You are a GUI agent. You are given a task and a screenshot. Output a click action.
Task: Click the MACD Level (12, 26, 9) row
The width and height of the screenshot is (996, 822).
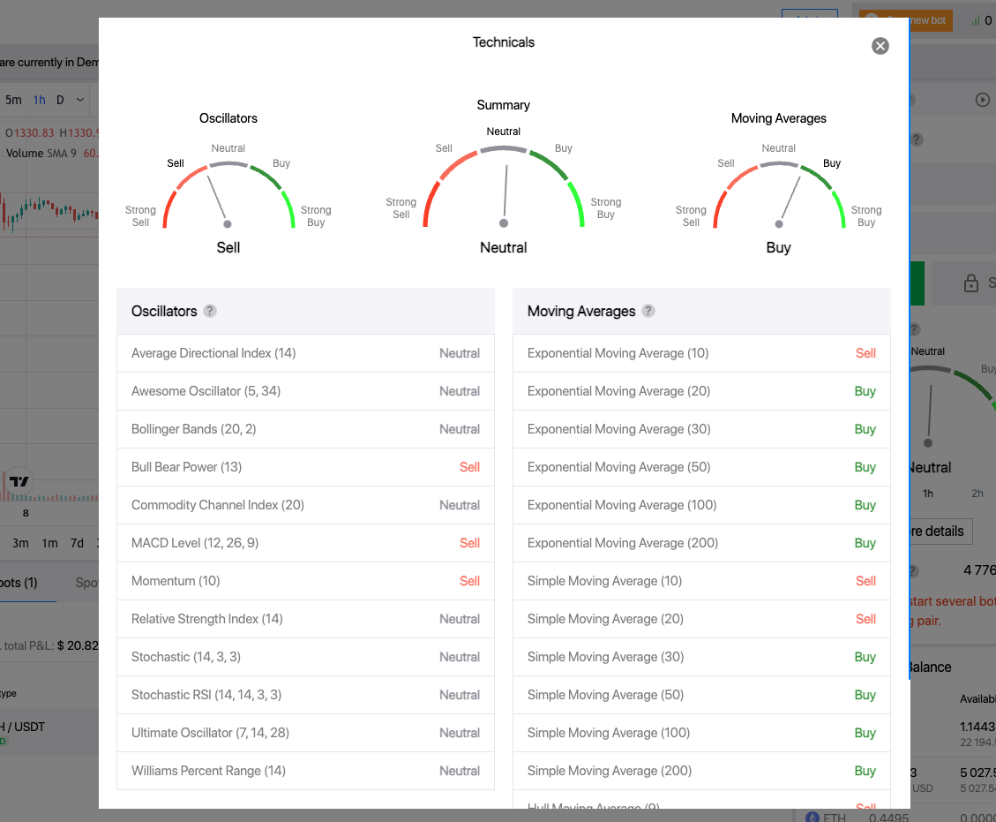tap(305, 543)
